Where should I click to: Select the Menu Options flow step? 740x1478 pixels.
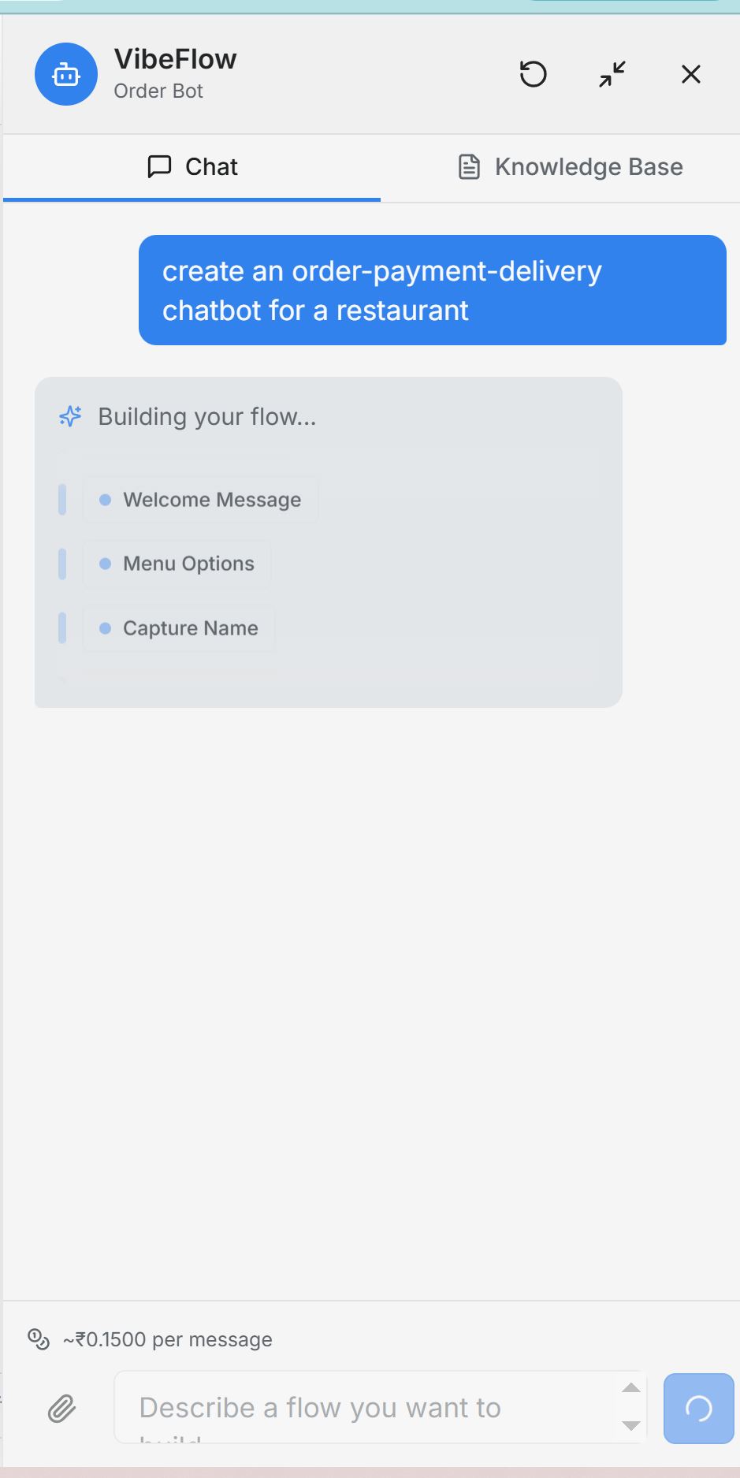[x=177, y=564]
